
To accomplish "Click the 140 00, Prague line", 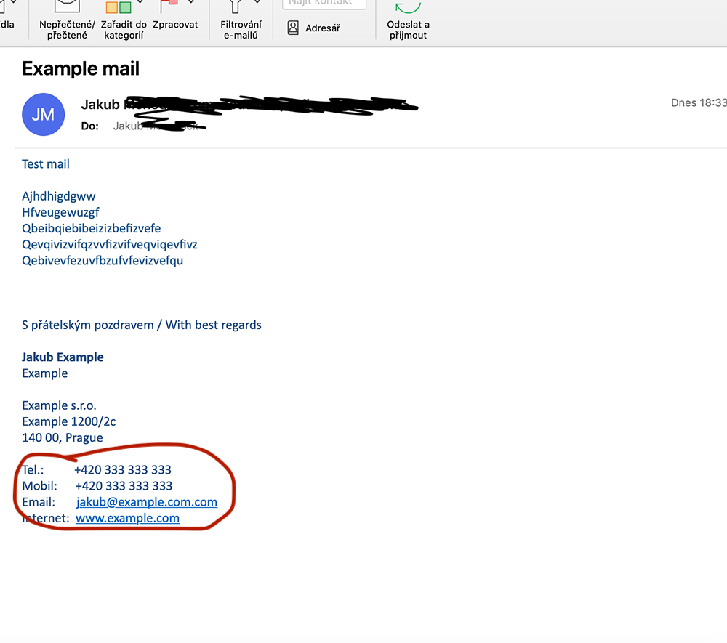I will pyautogui.click(x=62, y=438).
